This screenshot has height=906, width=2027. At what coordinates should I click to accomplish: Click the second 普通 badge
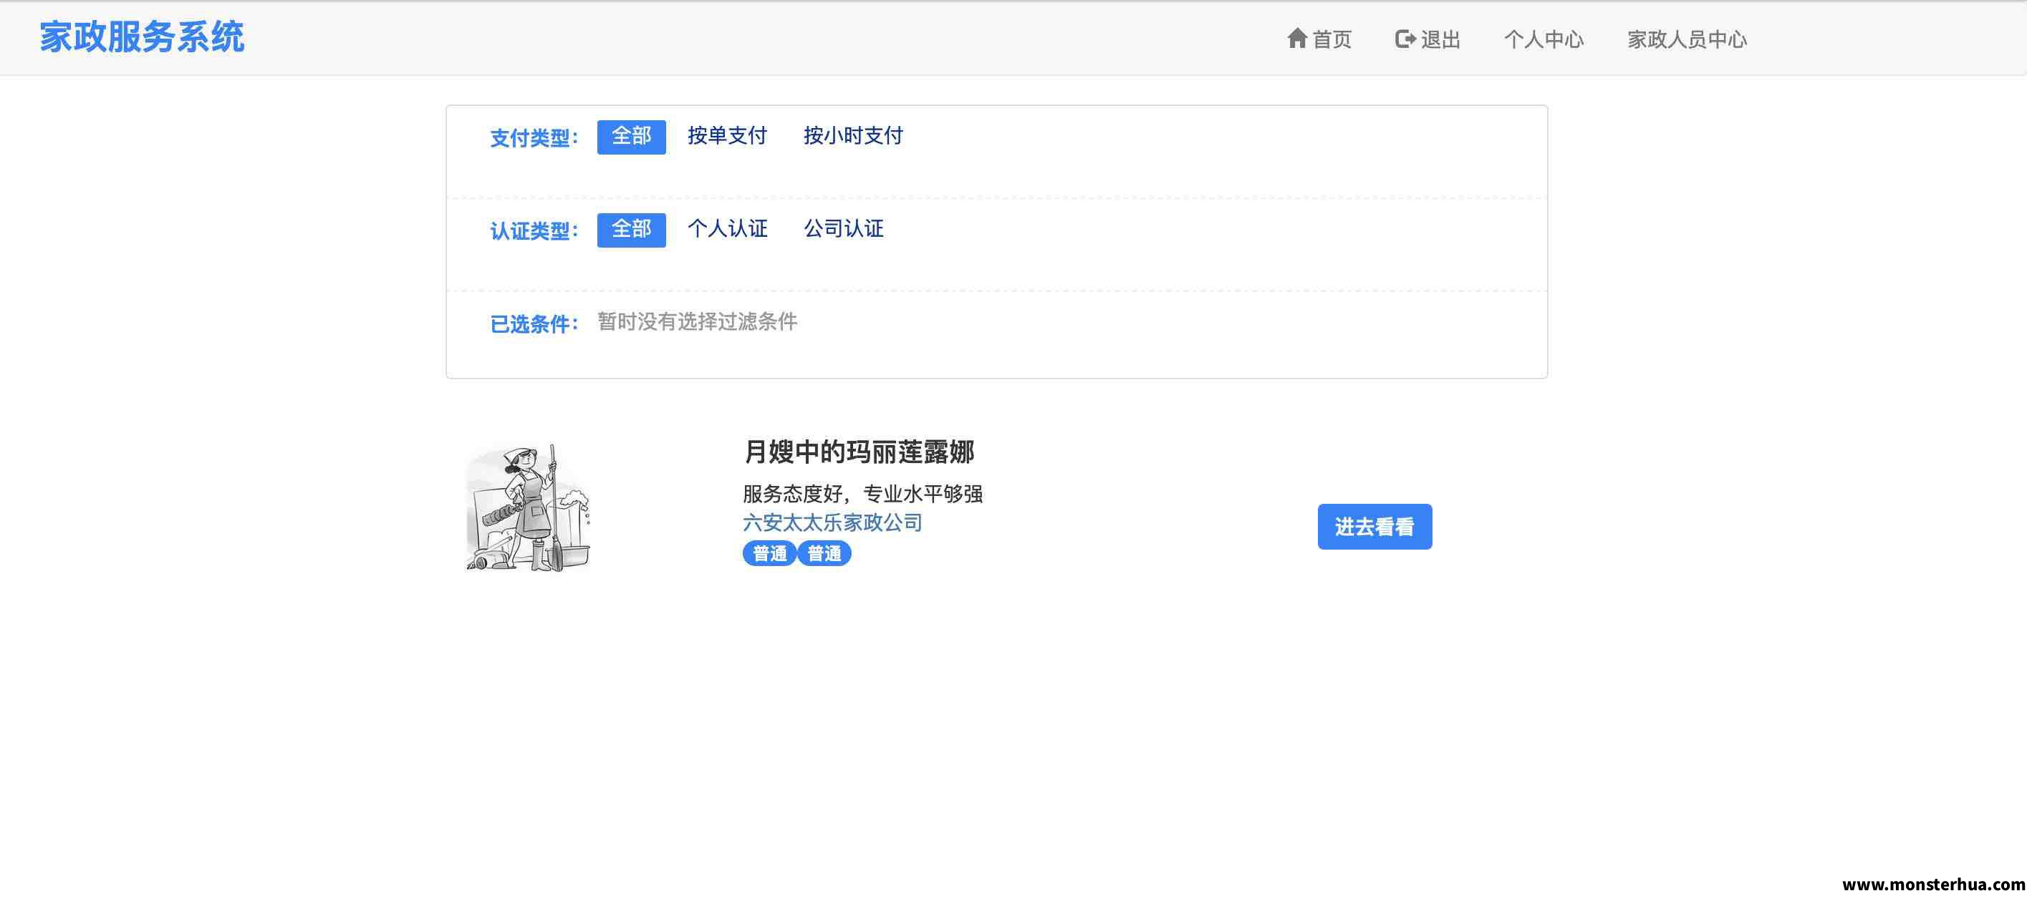click(x=824, y=554)
